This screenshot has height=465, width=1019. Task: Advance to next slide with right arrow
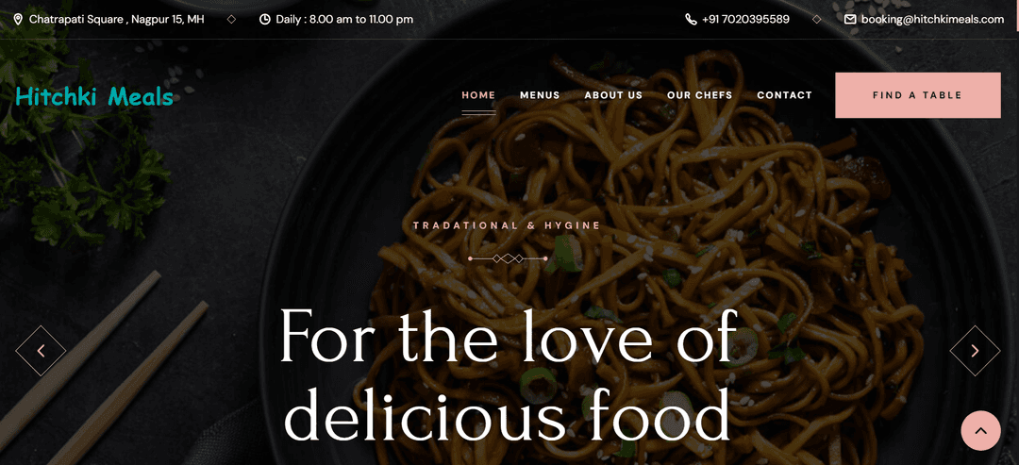coord(975,351)
